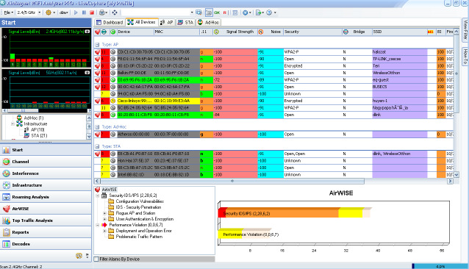The width and height of the screenshot is (469, 269).
Task: Click the red alarm icon on the halozat row
Action: tap(97, 52)
